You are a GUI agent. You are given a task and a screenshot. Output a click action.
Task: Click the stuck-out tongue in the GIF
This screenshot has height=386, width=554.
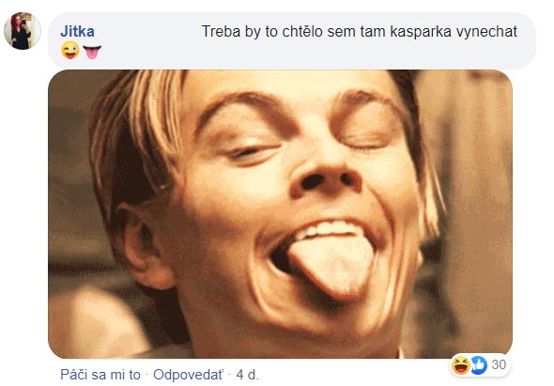[332, 265]
